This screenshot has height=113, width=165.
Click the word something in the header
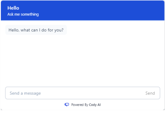pos(30,14)
